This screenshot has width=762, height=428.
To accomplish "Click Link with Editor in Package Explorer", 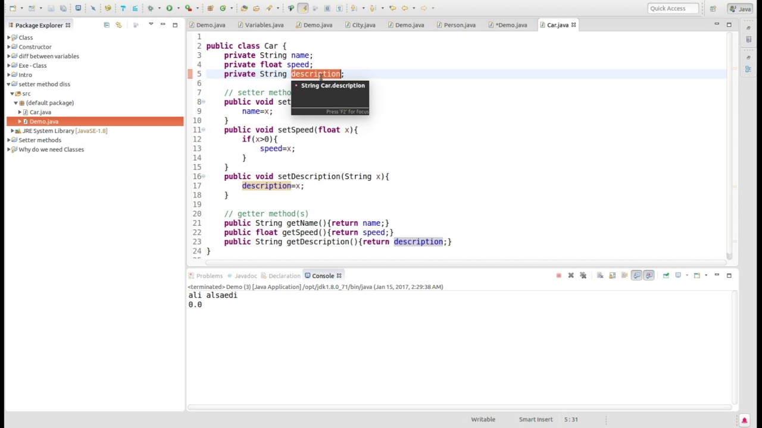I will 118,25.
